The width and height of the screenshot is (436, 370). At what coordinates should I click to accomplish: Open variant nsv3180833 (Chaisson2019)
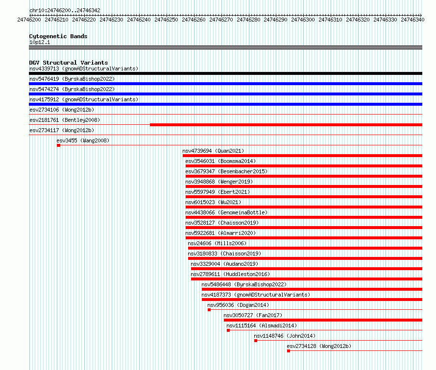pyautogui.click(x=224, y=254)
